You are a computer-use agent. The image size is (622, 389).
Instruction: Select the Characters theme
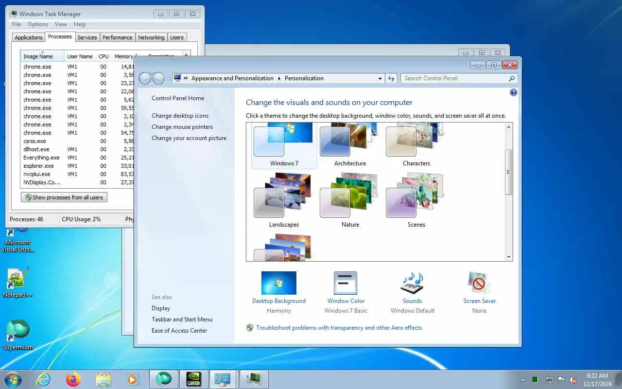click(x=416, y=145)
